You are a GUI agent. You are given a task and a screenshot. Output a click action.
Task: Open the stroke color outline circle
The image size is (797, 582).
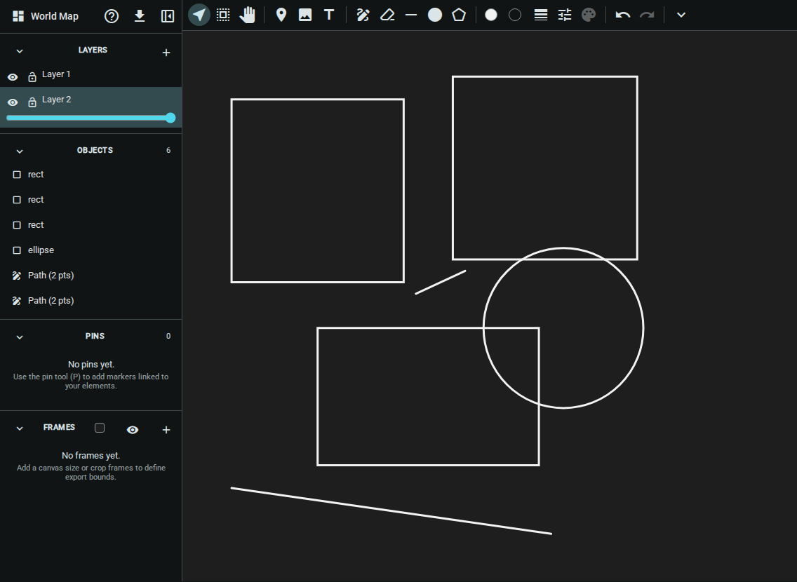(515, 15)
